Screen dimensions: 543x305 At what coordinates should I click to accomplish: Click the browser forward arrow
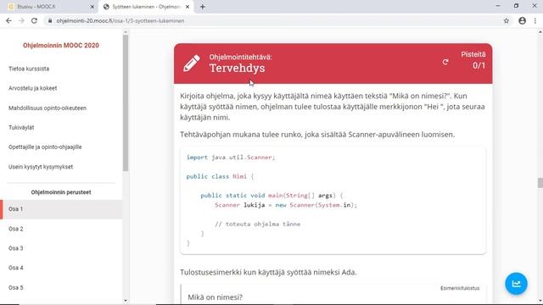21,21
